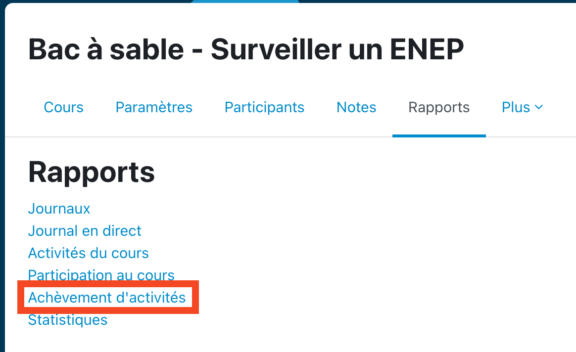This screenshot has height=352, width=576.
Task: Click the Achèvement d'activités link
Action: tap(107, 298)
